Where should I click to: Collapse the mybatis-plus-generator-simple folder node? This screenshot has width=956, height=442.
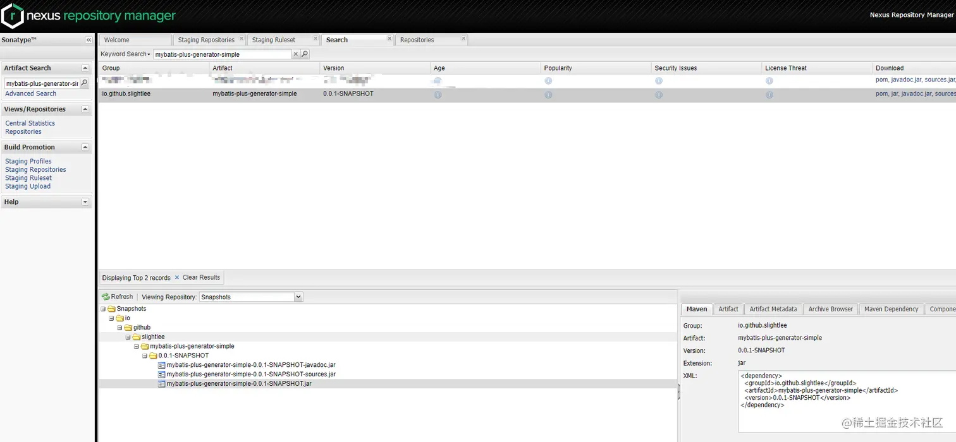click(x=136, y=347)
